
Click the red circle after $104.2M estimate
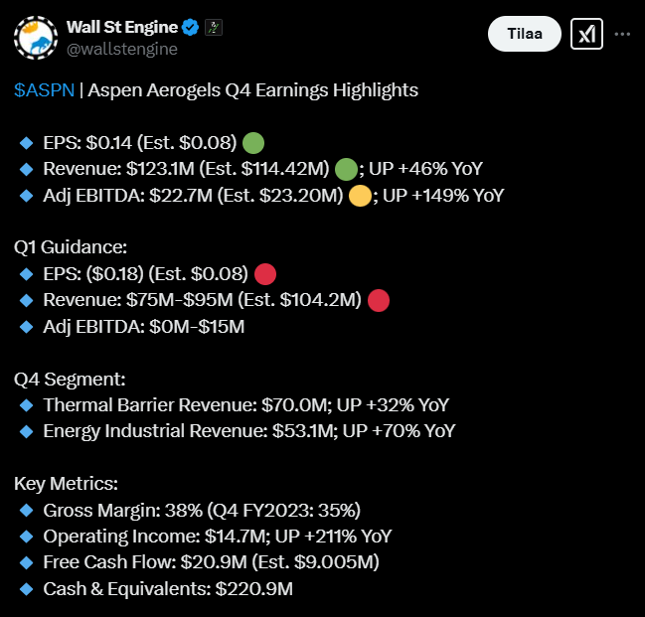379,299
